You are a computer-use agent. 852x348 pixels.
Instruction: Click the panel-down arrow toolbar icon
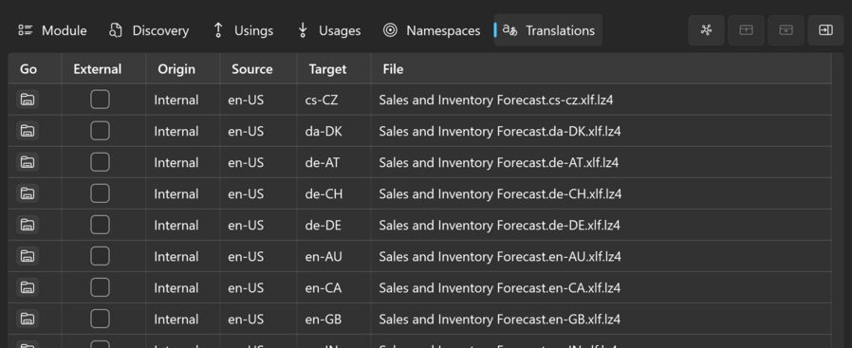tap(786, 30)
